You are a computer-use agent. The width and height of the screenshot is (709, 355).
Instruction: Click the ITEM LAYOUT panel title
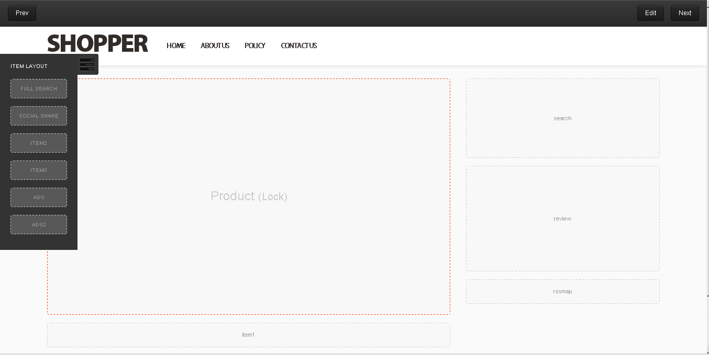(29, 66)
